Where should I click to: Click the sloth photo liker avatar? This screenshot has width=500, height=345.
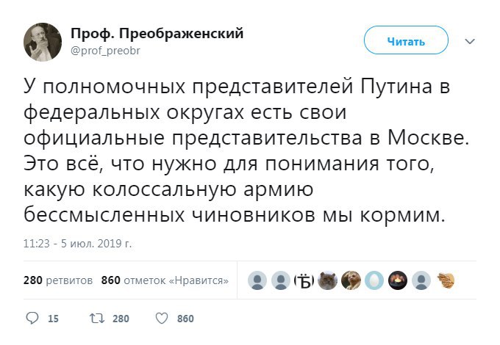(351, 280)
